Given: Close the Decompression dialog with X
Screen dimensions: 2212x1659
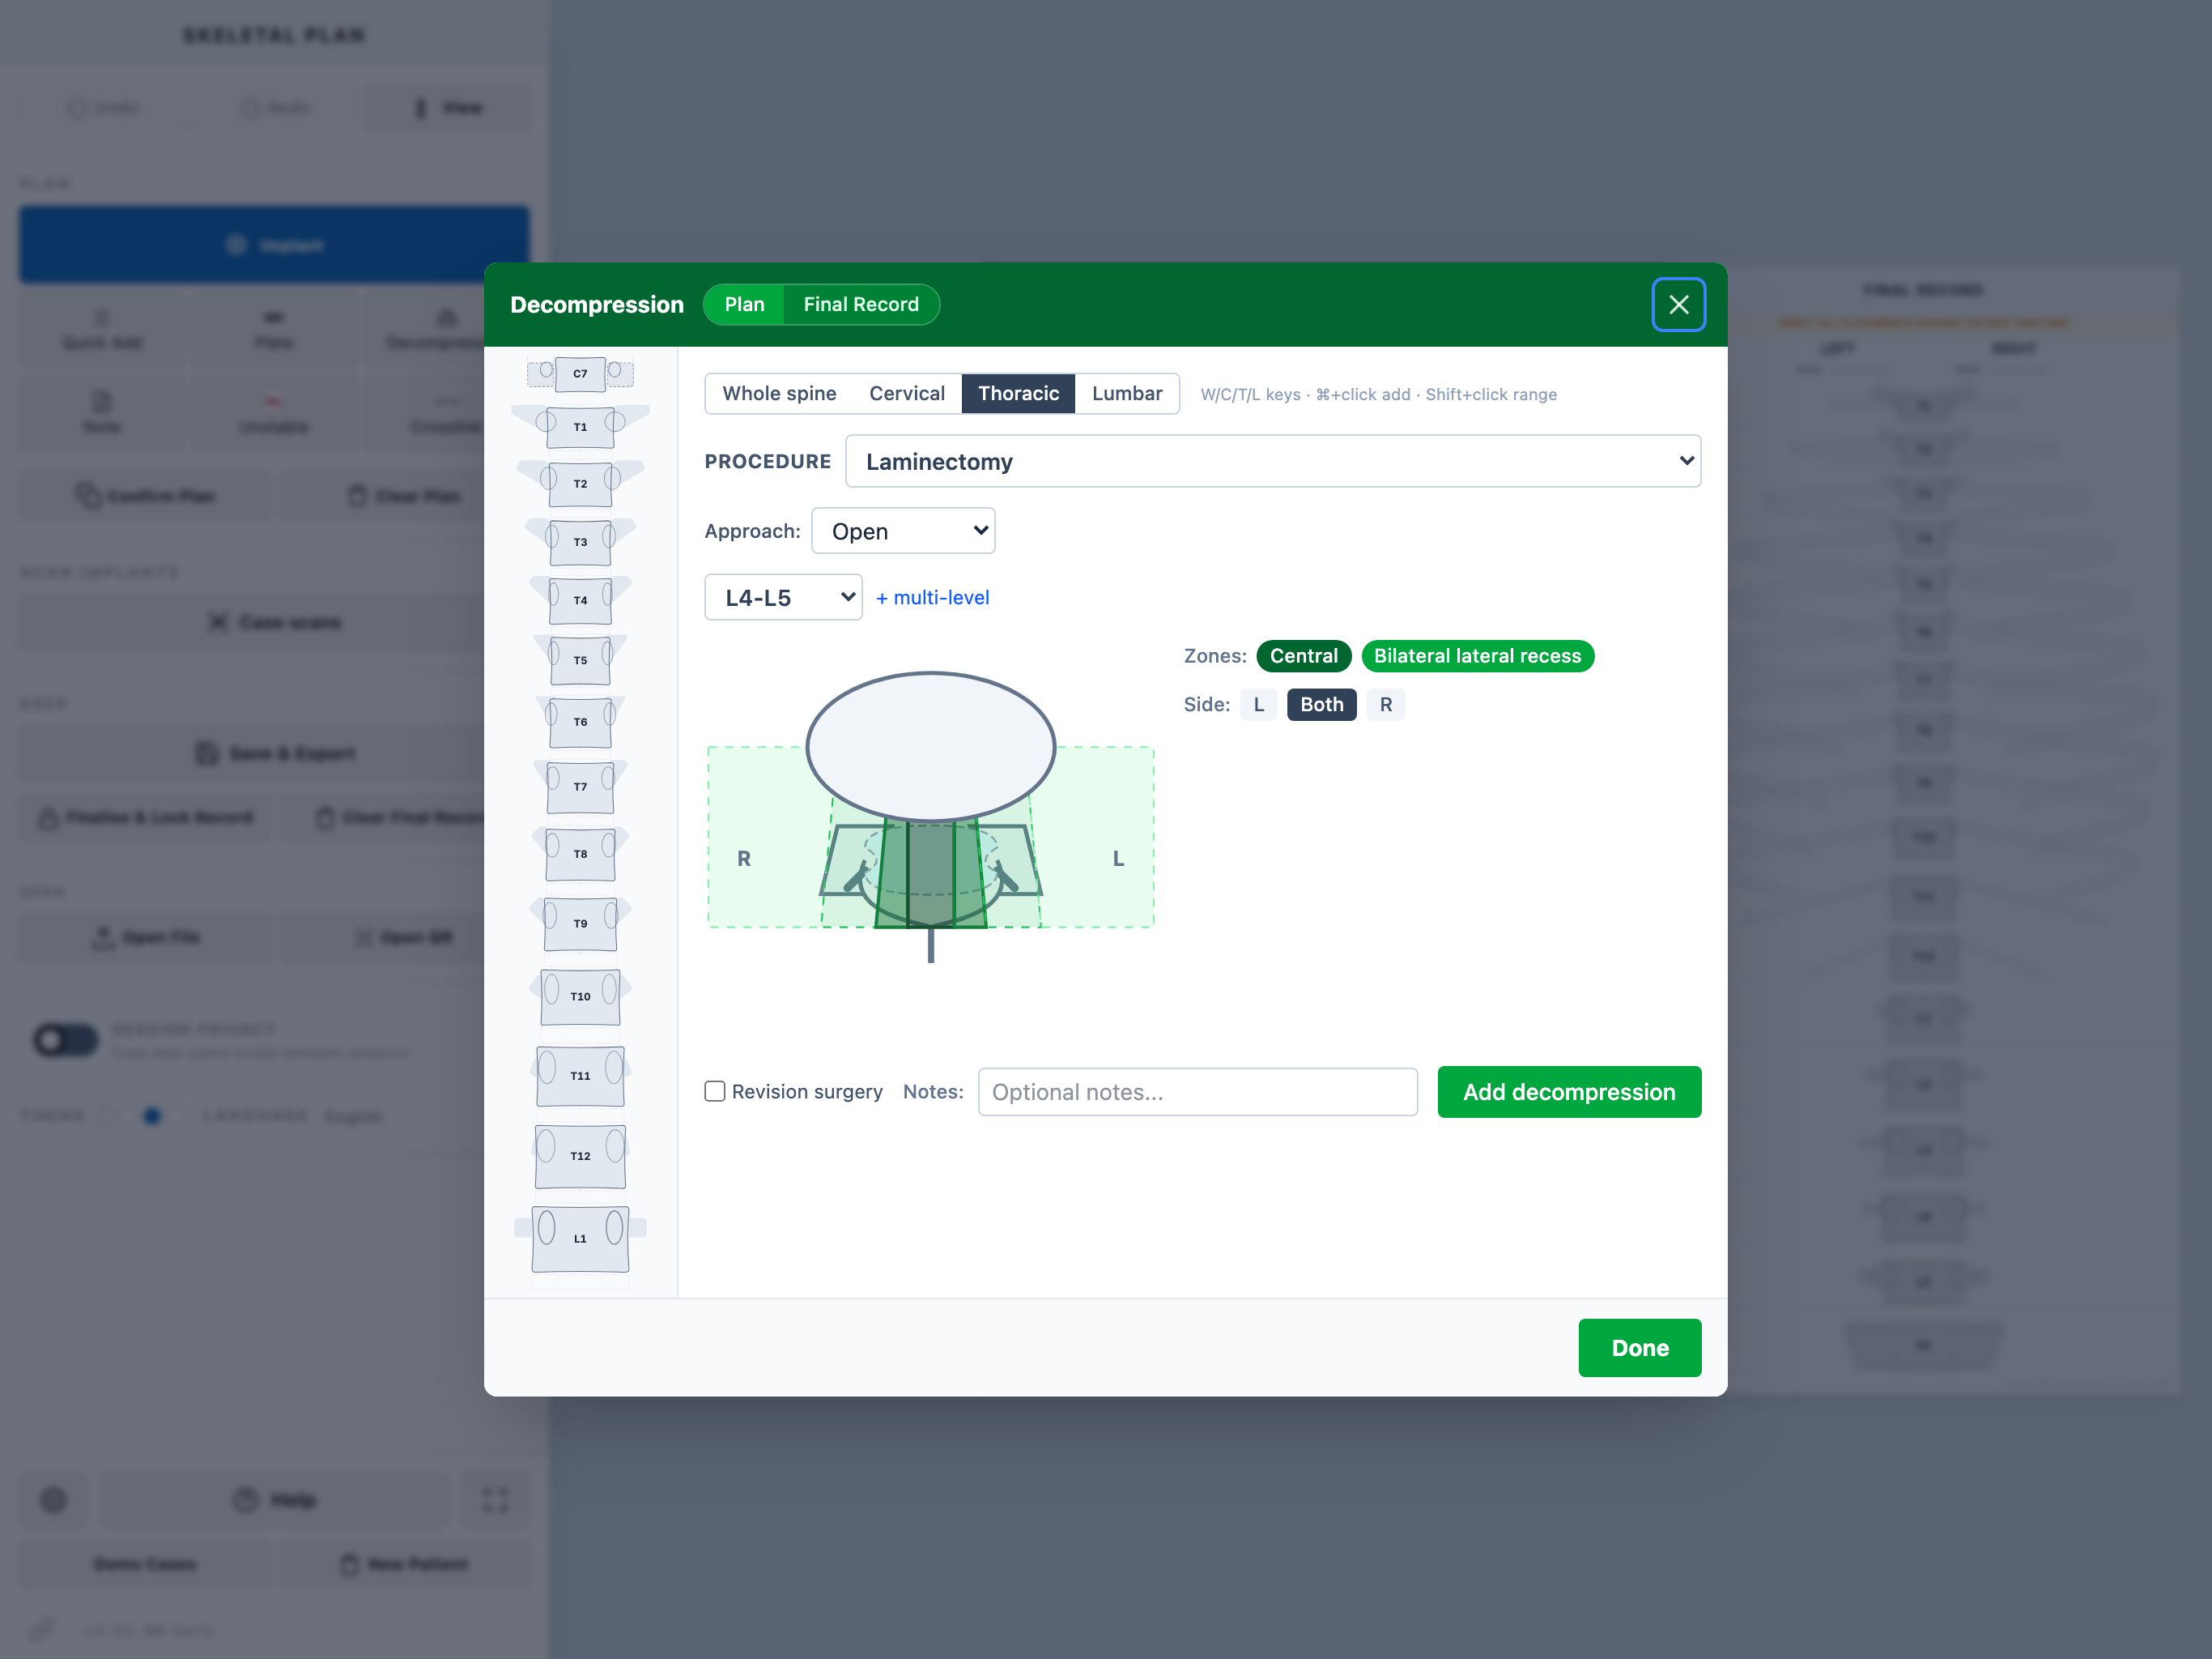Looking at the screenshot, I should click(1678, 305).
